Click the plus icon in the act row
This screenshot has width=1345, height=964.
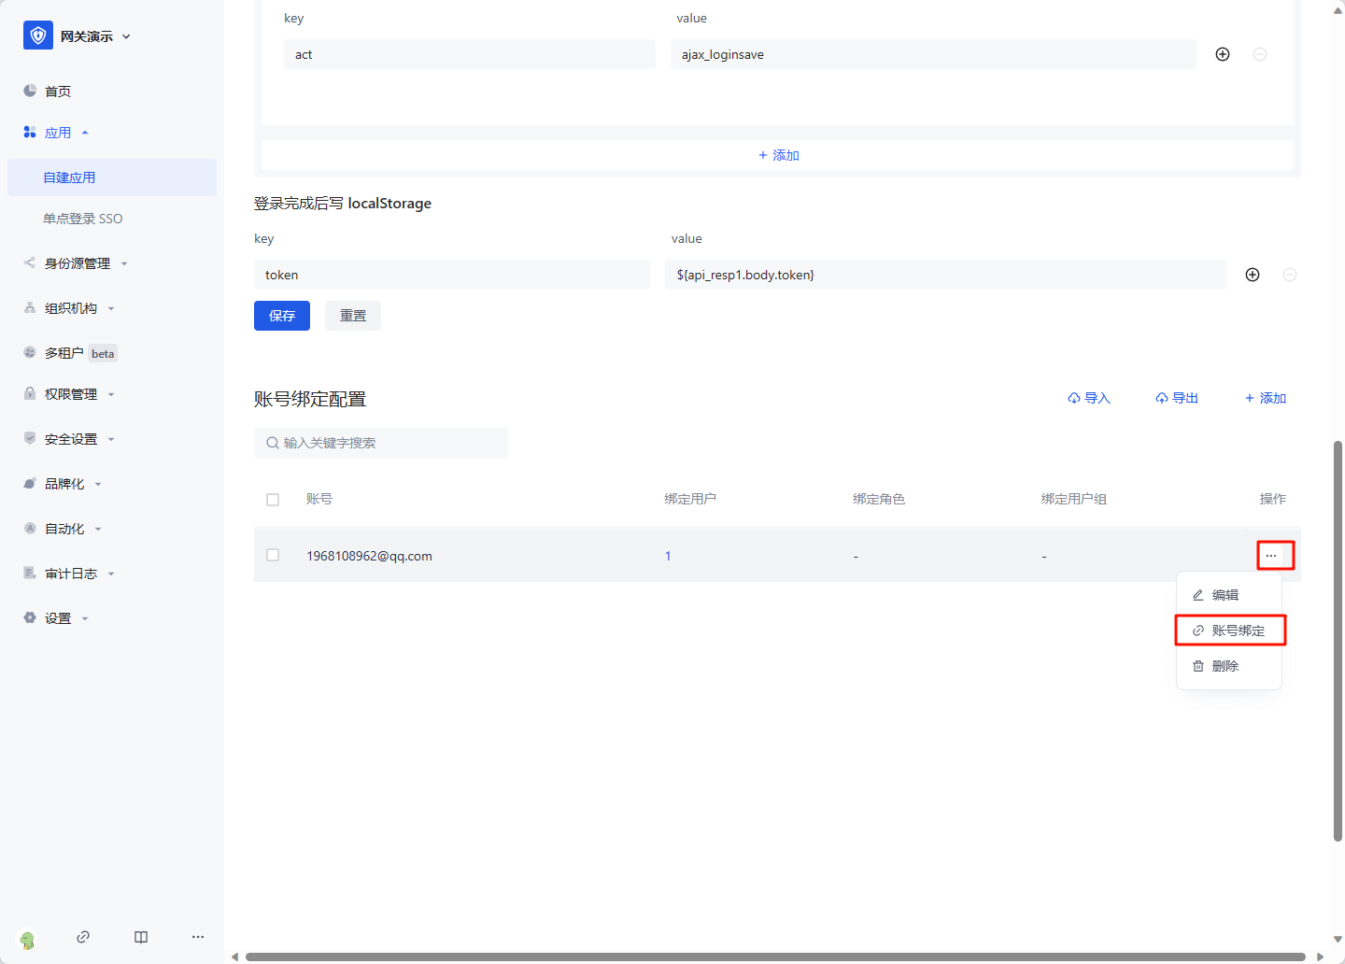coord(1222,54)
